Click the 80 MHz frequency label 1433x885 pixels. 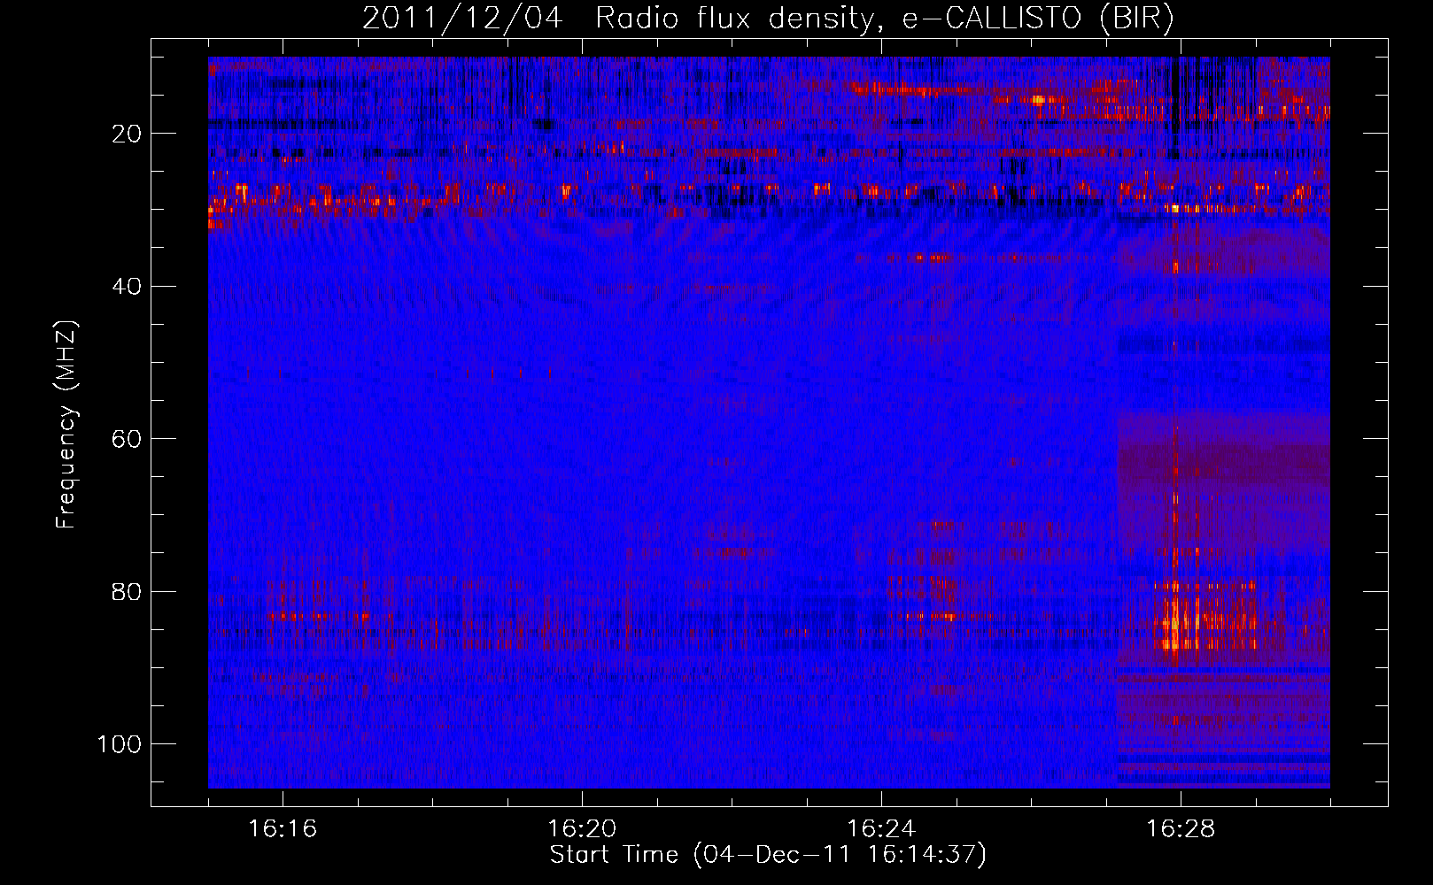(128, 591)
